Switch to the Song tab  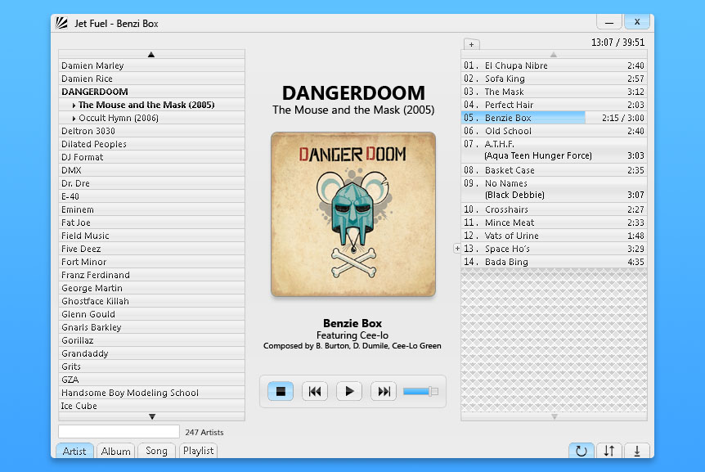[156, 451]
